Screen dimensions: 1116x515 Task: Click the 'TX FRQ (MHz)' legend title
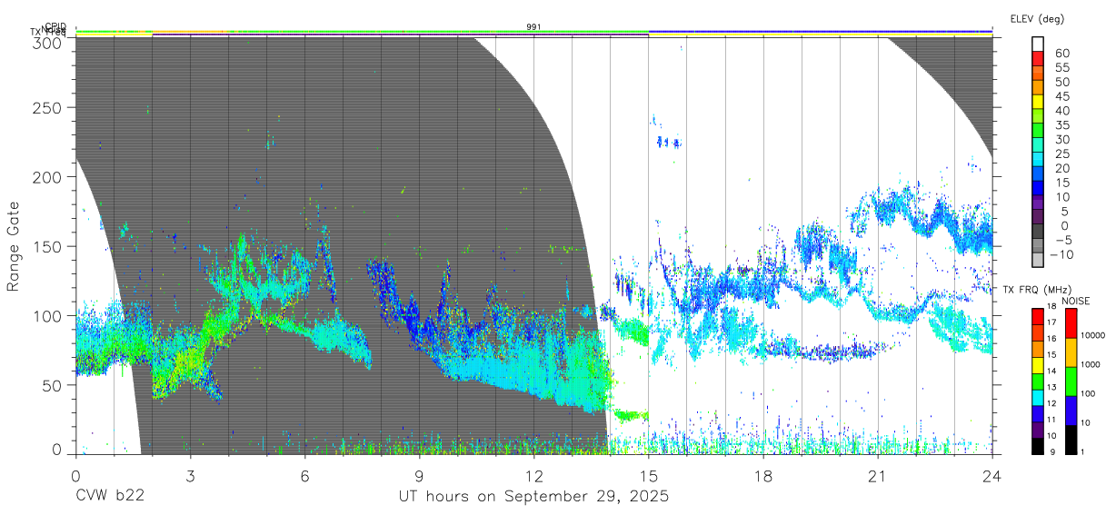pos(1036,290)
